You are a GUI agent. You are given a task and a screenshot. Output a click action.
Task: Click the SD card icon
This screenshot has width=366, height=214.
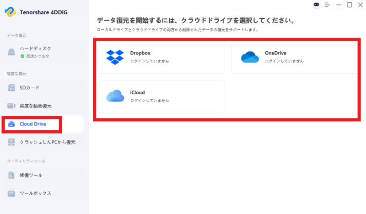11,88
